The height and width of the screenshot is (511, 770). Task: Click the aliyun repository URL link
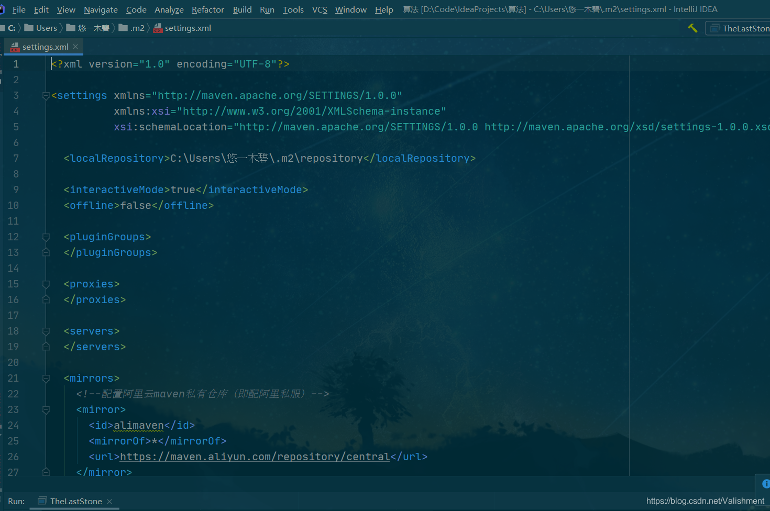(x=255, y=457)
